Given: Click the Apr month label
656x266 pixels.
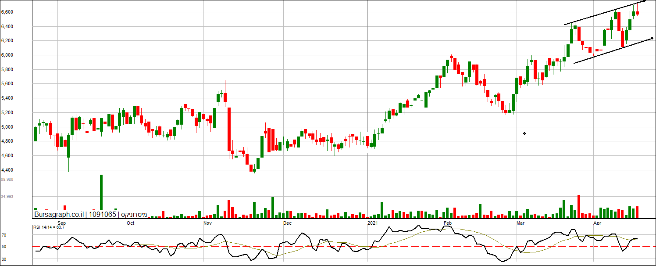Looking at the screenshot, I should click(x=597, y=223).
